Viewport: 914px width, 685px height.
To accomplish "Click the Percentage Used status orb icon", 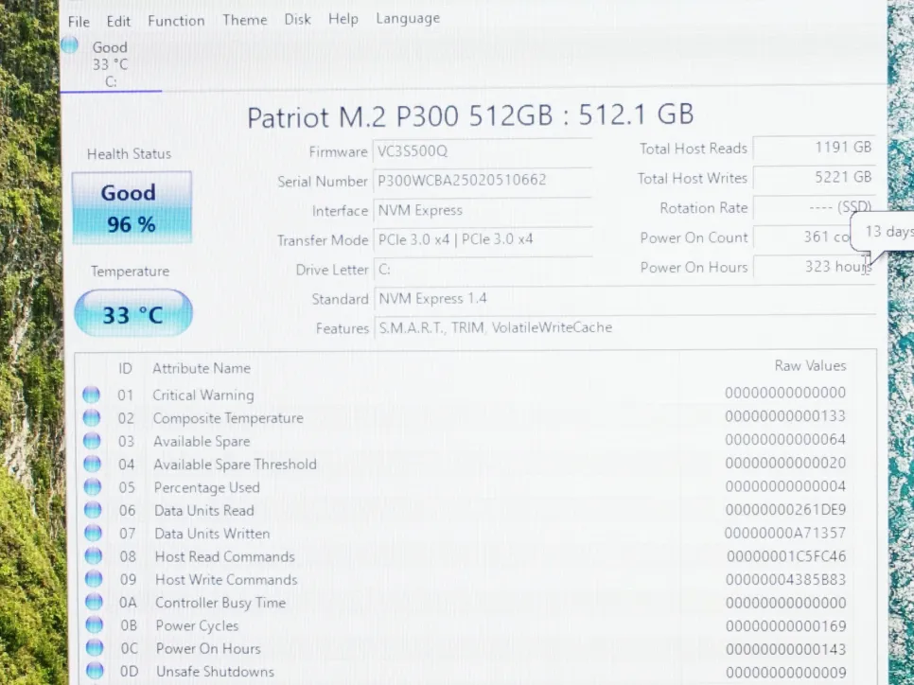I will point(92,487).
